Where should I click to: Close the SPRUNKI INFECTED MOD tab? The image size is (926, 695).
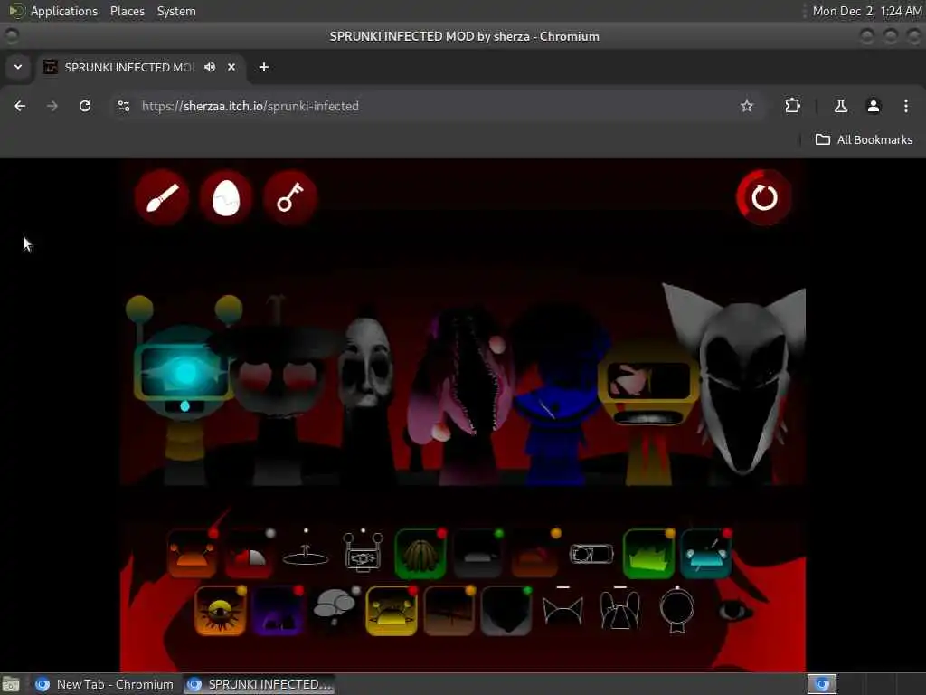coord(231,67)
